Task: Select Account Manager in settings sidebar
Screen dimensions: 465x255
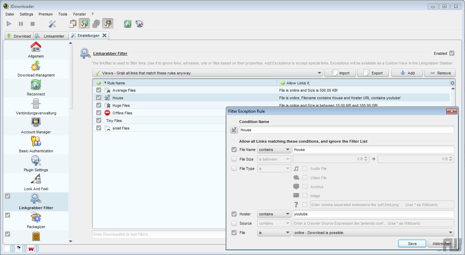Action: [x=36, y=125]
